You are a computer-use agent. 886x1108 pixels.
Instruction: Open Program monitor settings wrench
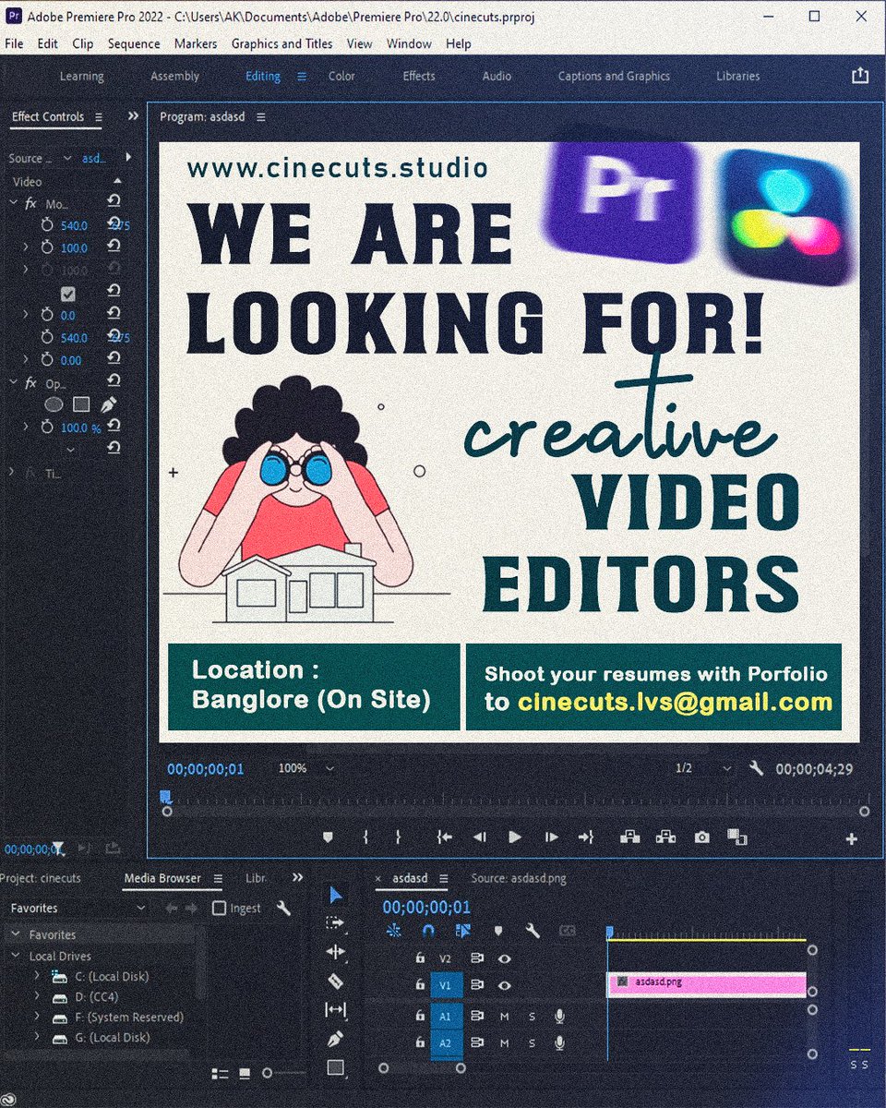coord(756,767)
